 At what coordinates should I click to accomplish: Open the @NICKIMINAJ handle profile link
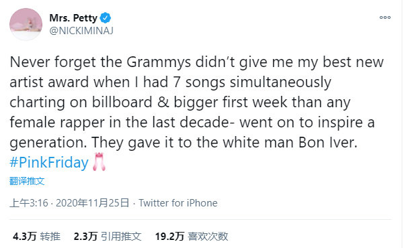[x=81, y=31]
